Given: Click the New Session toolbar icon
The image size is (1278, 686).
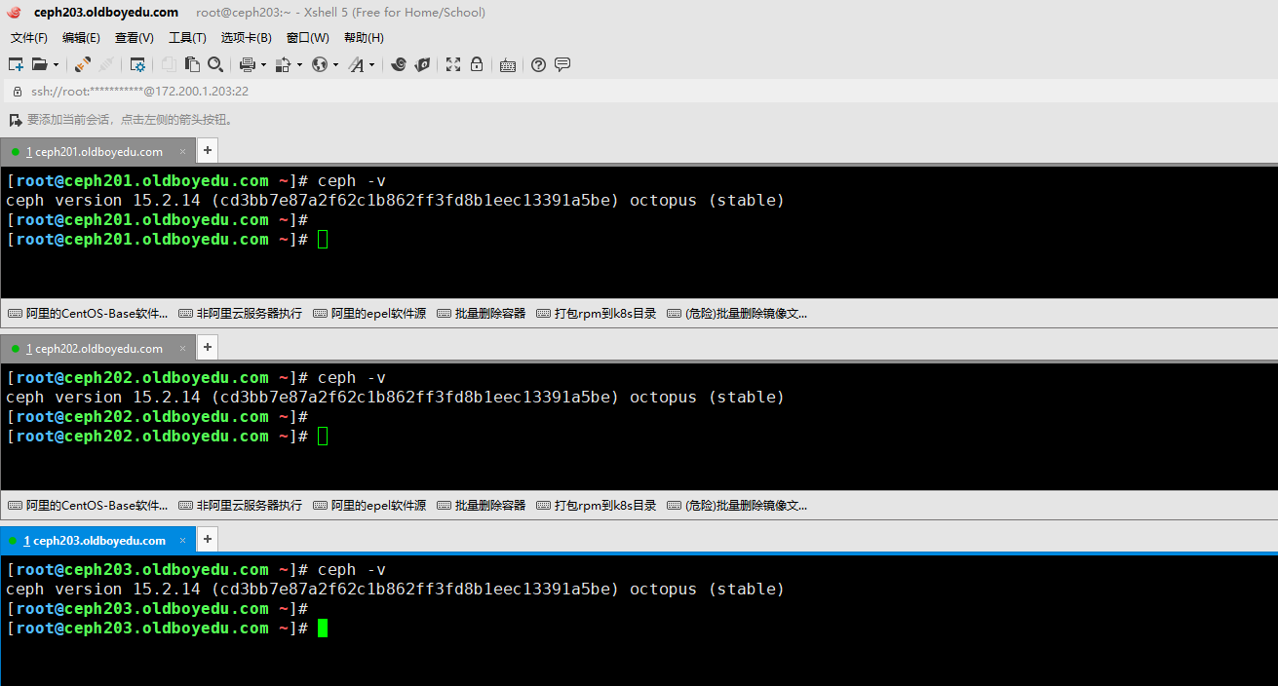Looking at the screenshot, I should [16, 64].
